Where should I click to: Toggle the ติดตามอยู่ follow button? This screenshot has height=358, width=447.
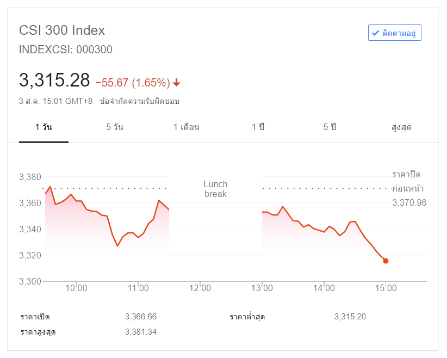(394, 33)
